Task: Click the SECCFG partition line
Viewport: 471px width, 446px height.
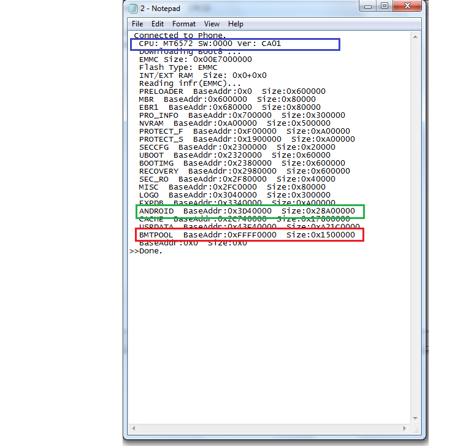Action: tap(237, 147)
